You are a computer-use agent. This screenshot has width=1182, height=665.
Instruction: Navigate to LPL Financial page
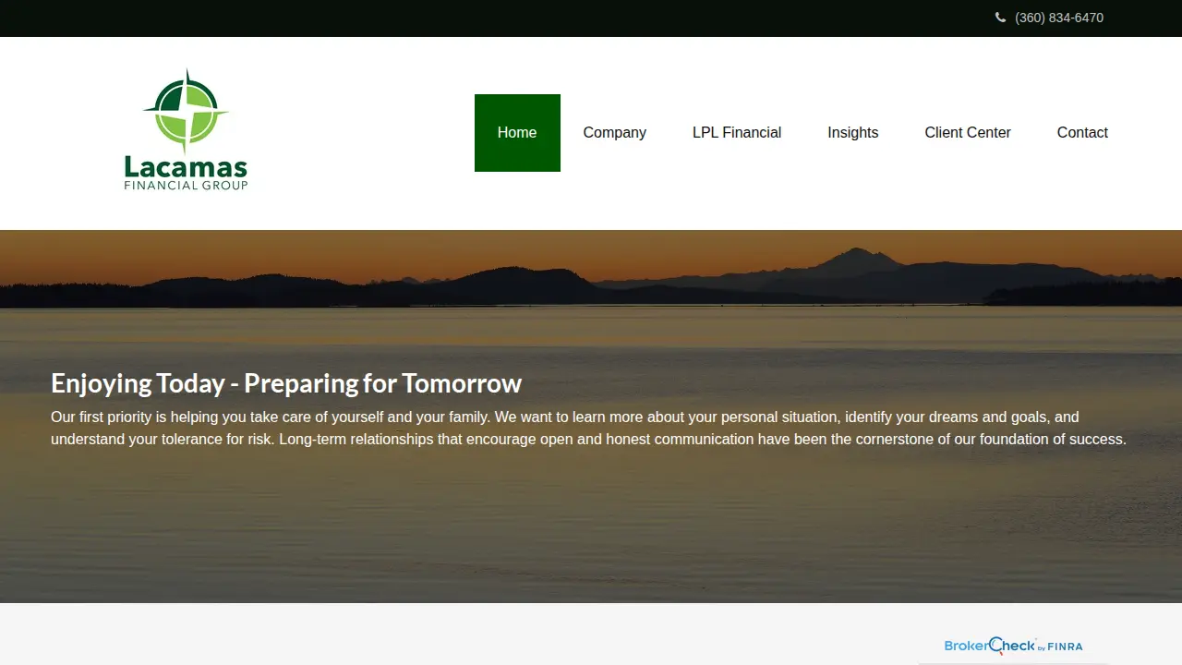[x=737, y=133]
